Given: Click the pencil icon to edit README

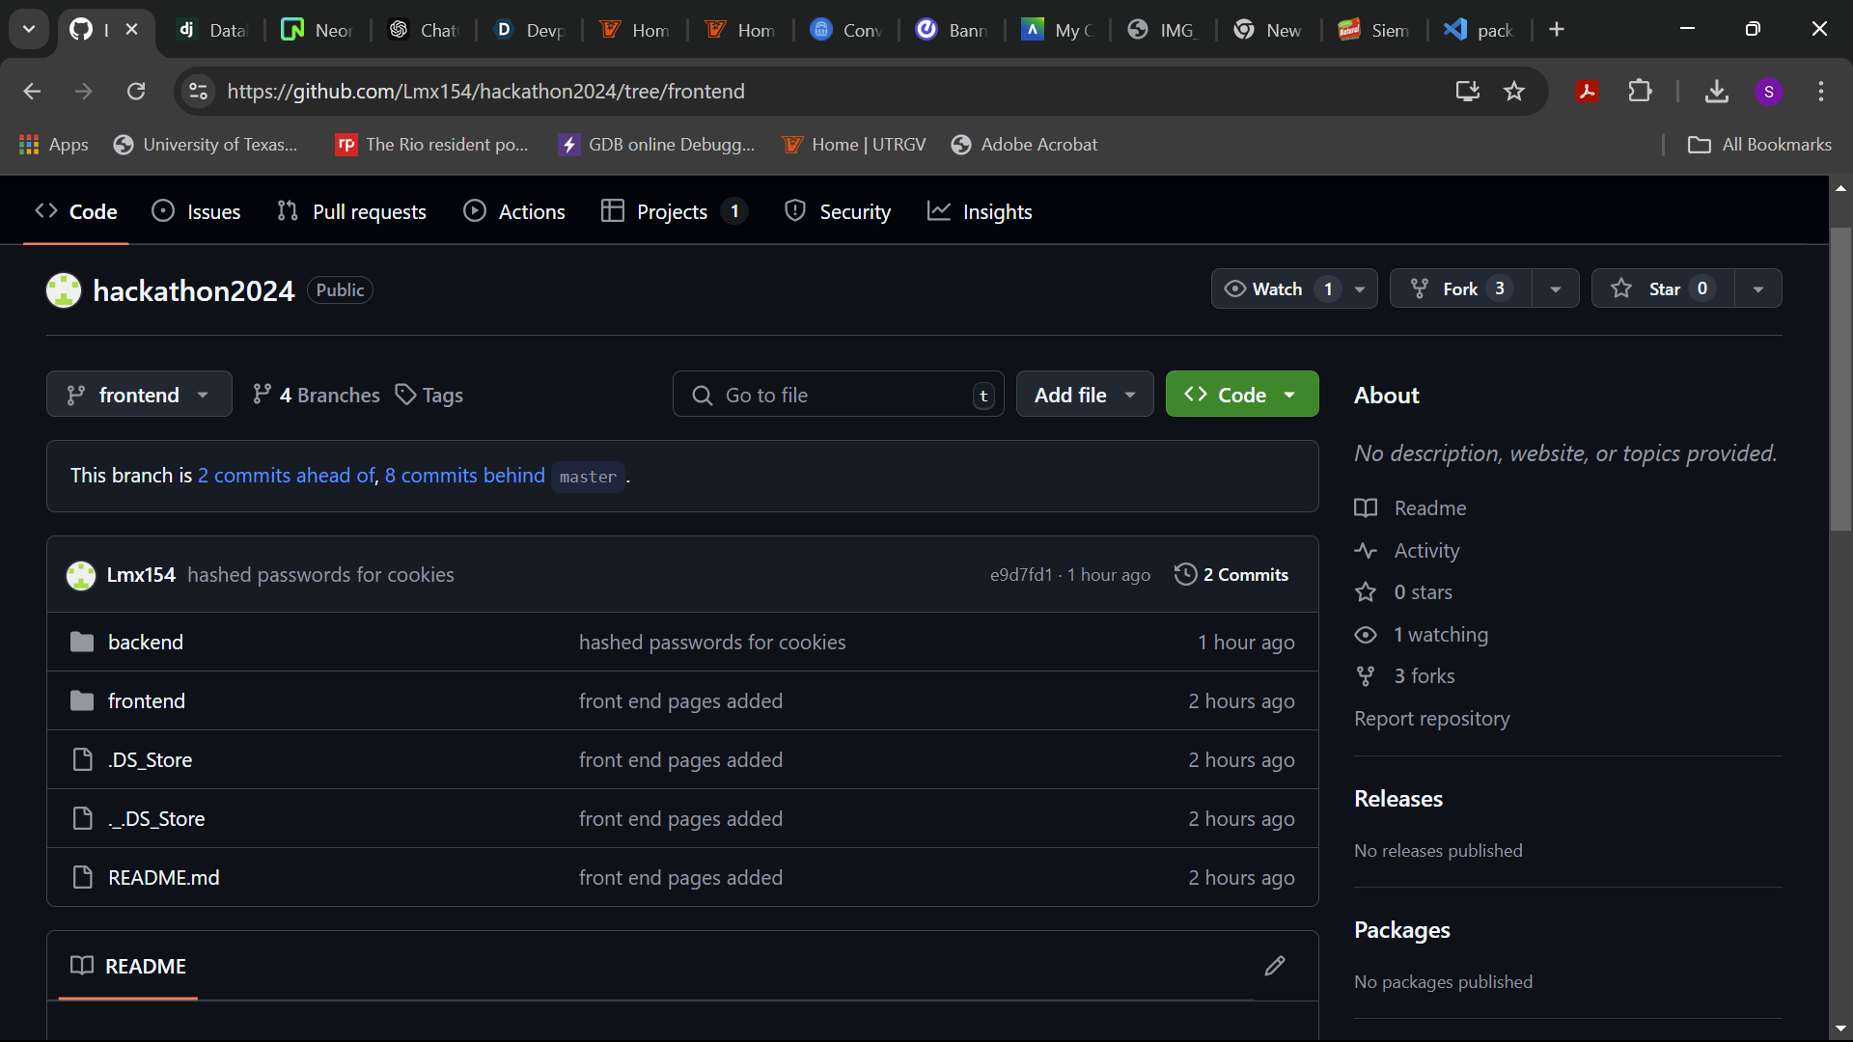Looking at the screenshot, I should click(1275, 966).
